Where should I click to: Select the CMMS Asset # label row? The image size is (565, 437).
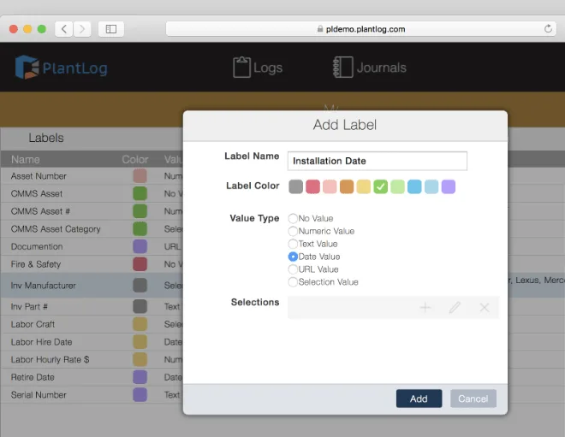point(92,211)
